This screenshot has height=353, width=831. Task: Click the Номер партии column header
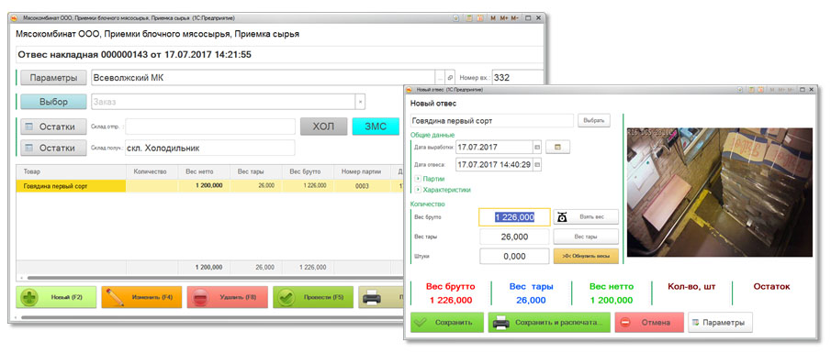(362, 172)
